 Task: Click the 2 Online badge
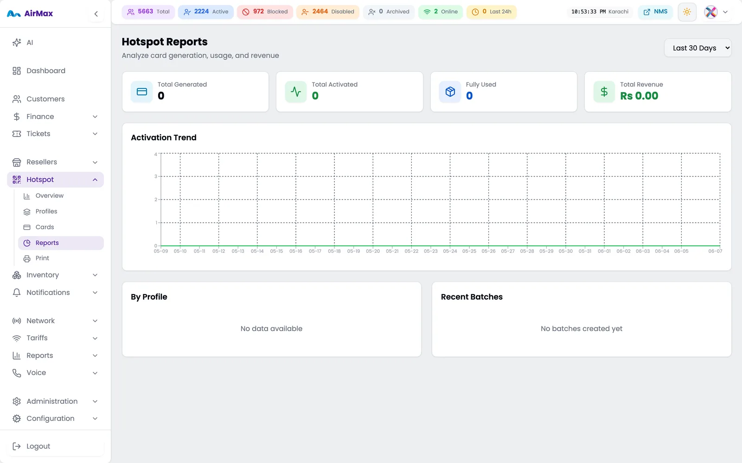[x=441, y=12]
